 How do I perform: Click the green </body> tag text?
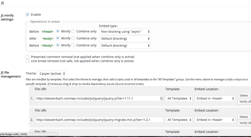[x=47, y=45]
